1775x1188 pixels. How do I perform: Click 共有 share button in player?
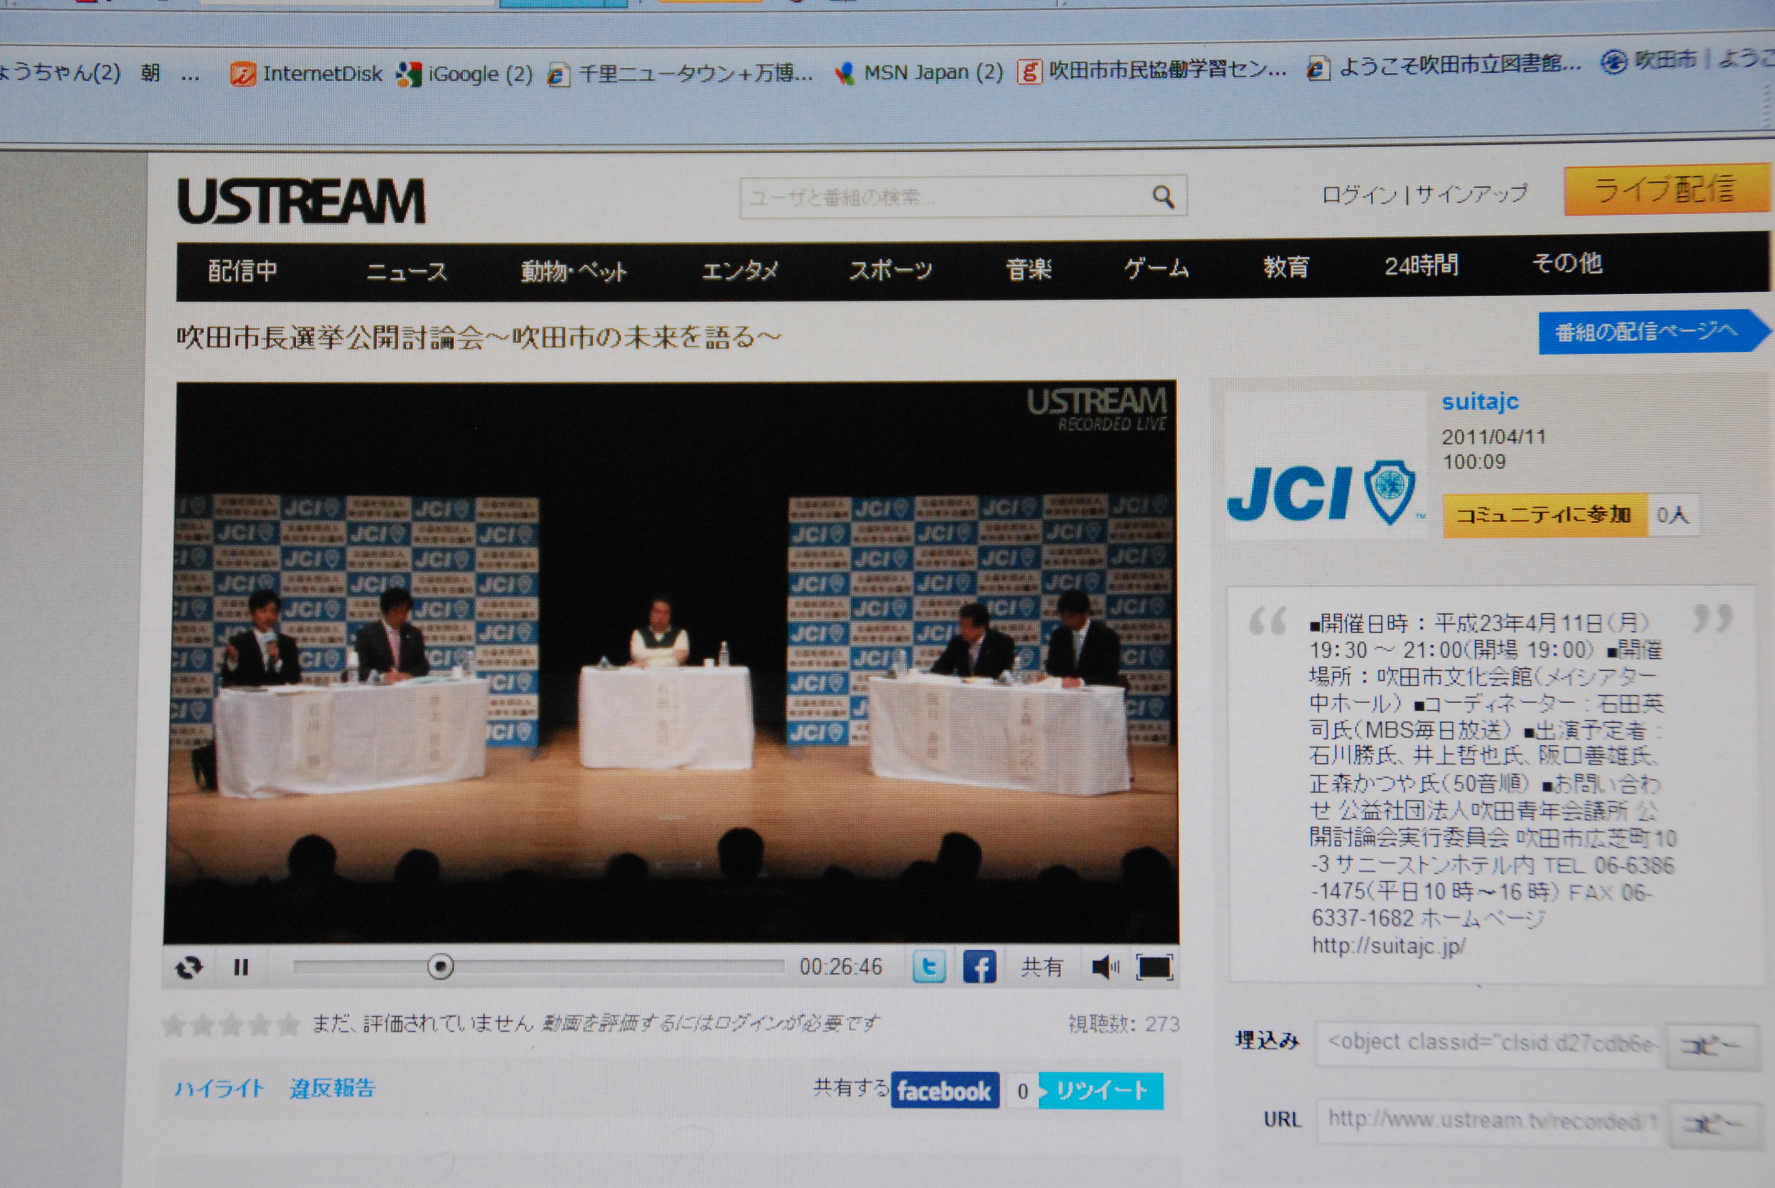[x=1042, y=967]
